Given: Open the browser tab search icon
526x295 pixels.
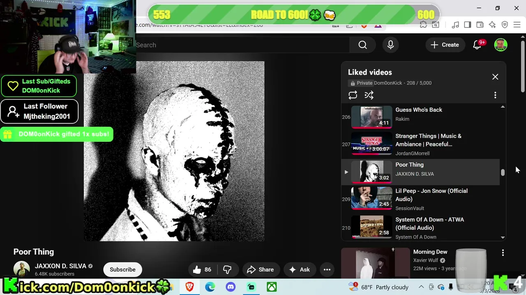Looking at the screenshot, I should (435, 25).
